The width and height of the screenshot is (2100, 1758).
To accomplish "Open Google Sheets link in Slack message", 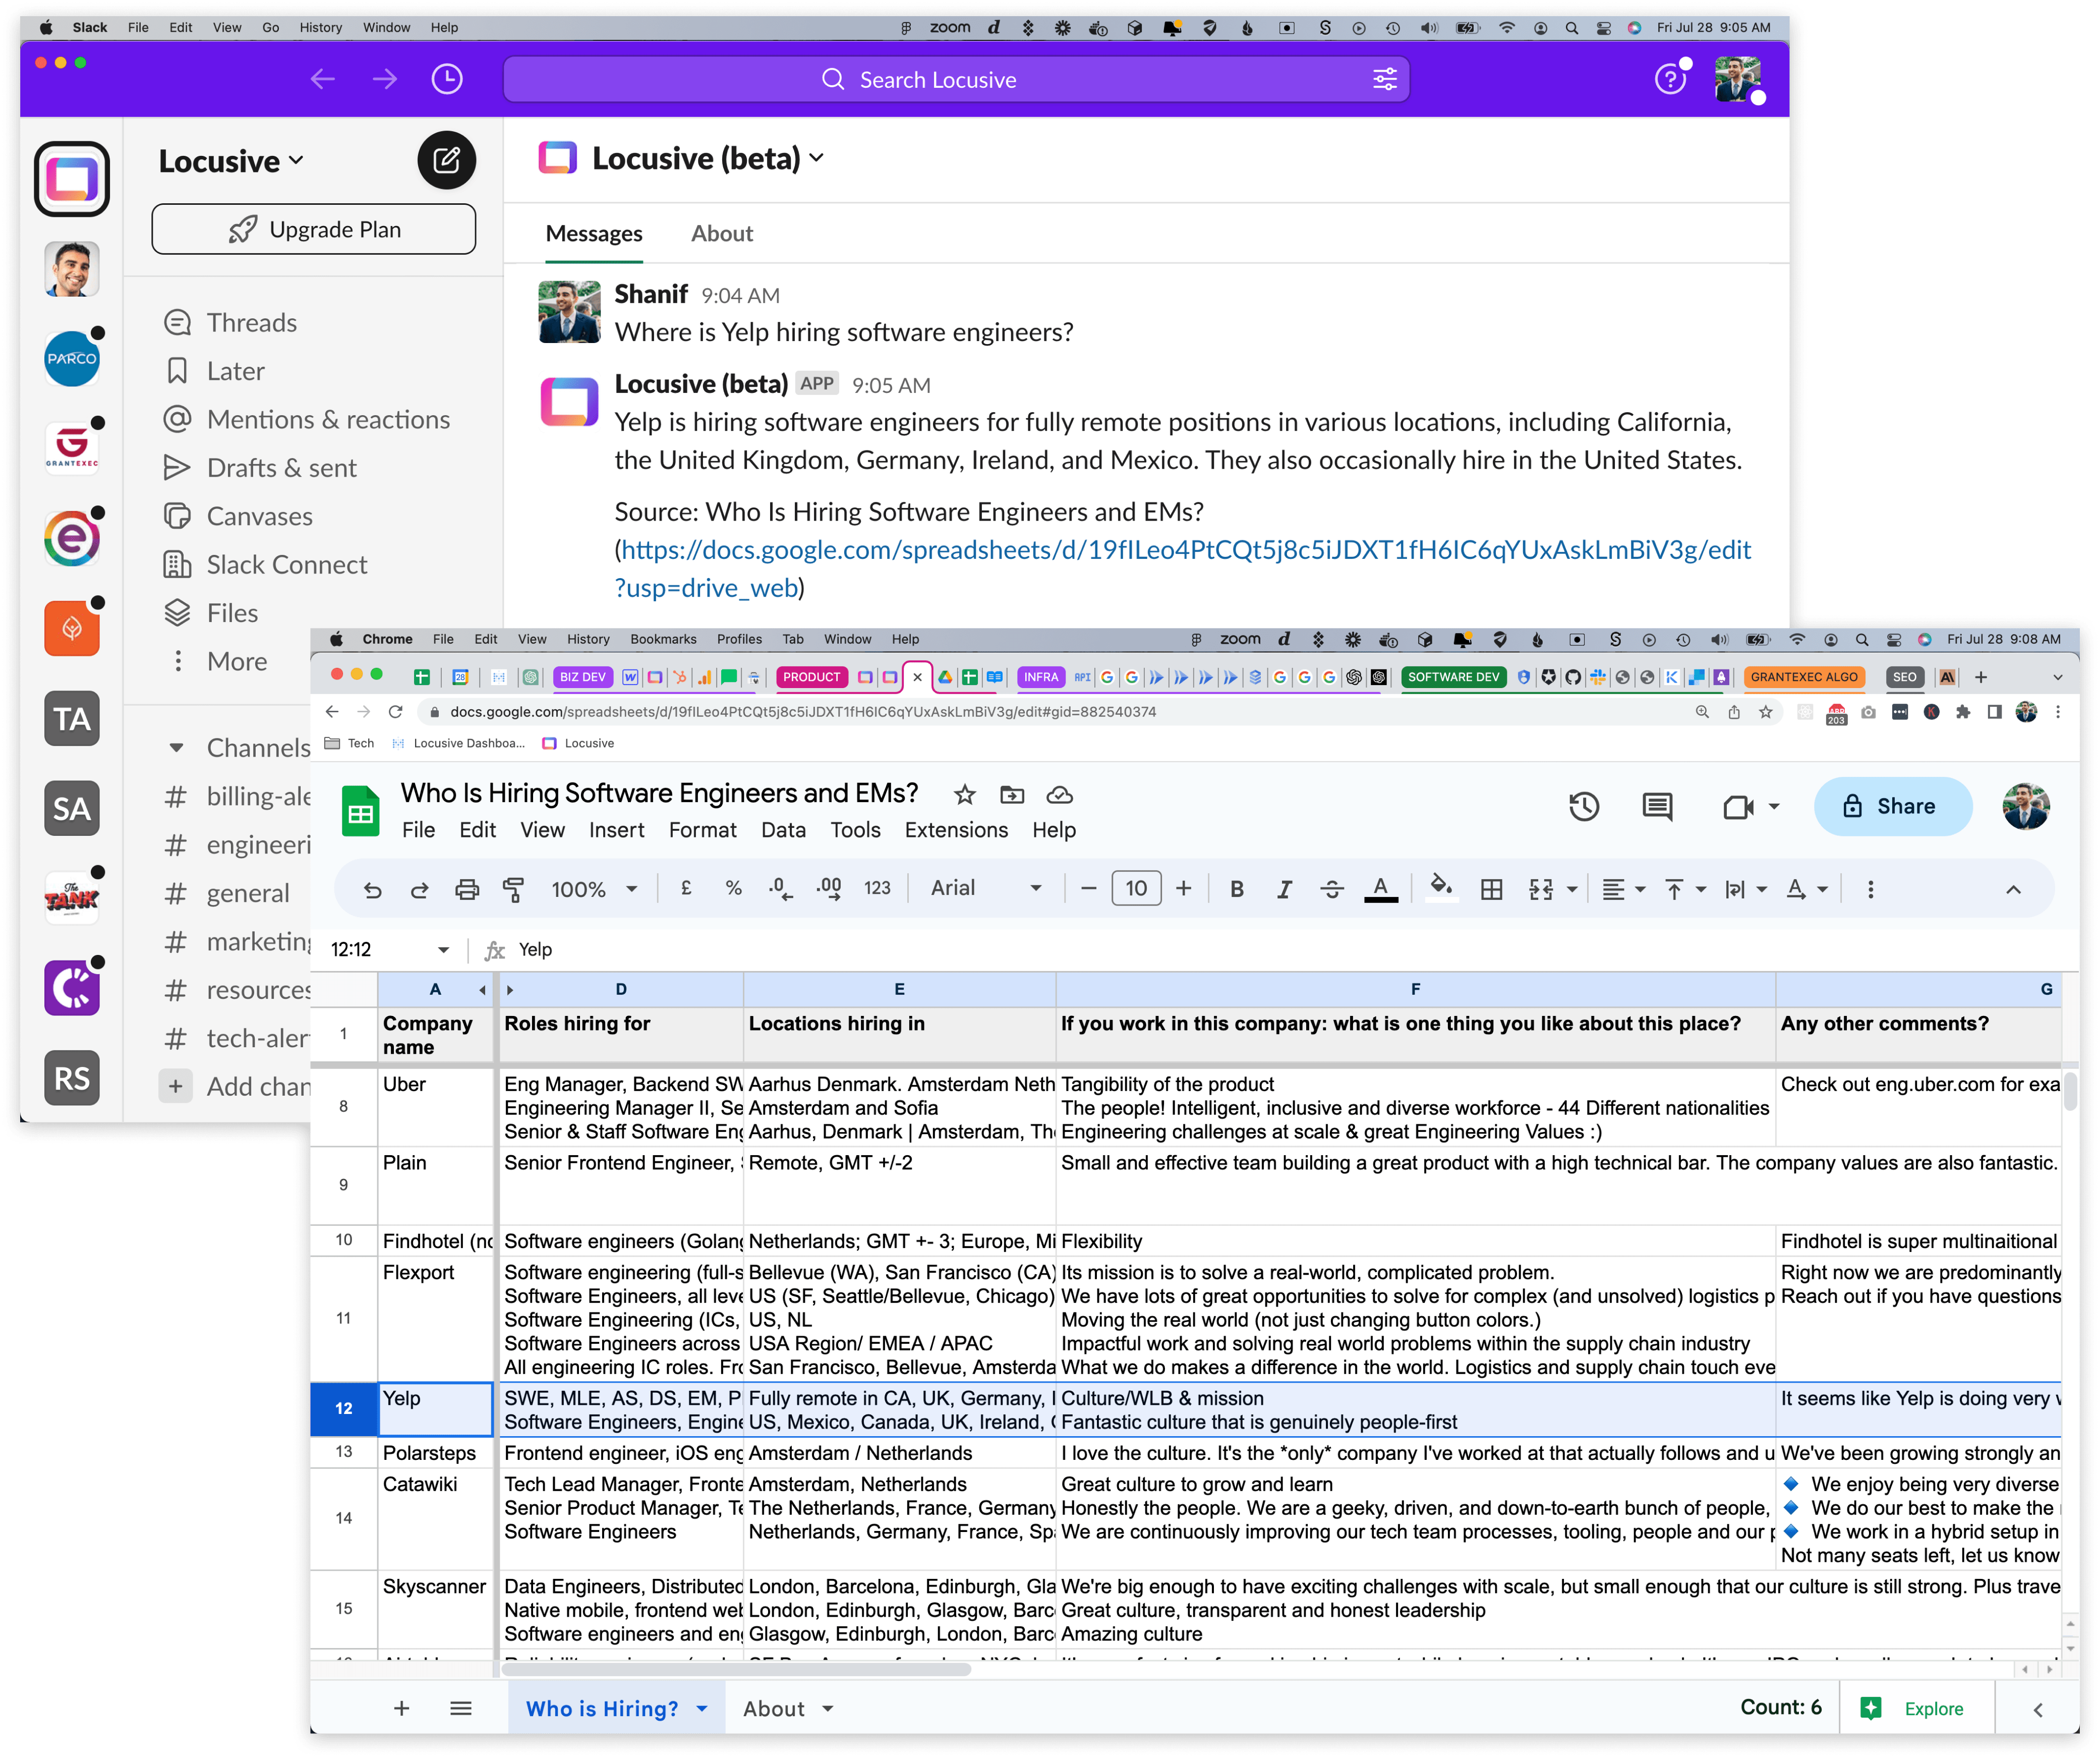I will pyautogui.click(x=1183, y=568).
